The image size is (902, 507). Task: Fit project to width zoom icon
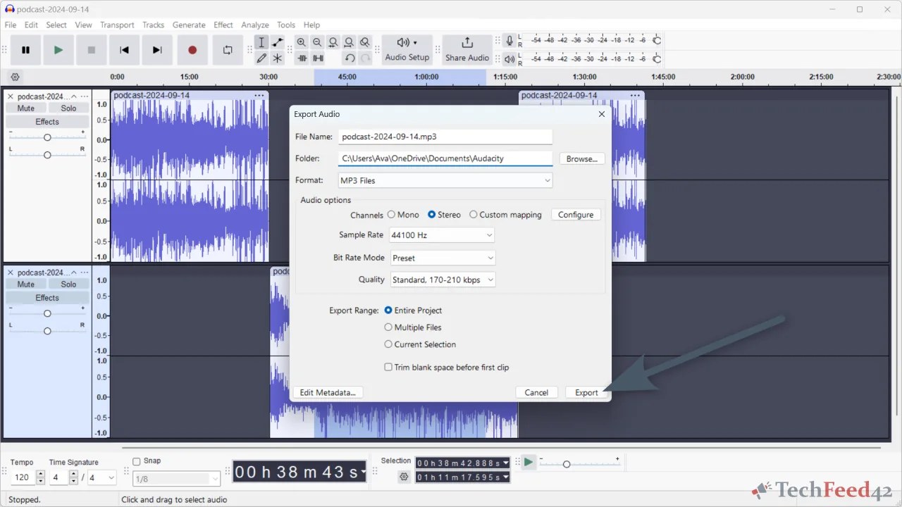pos(349,42)
